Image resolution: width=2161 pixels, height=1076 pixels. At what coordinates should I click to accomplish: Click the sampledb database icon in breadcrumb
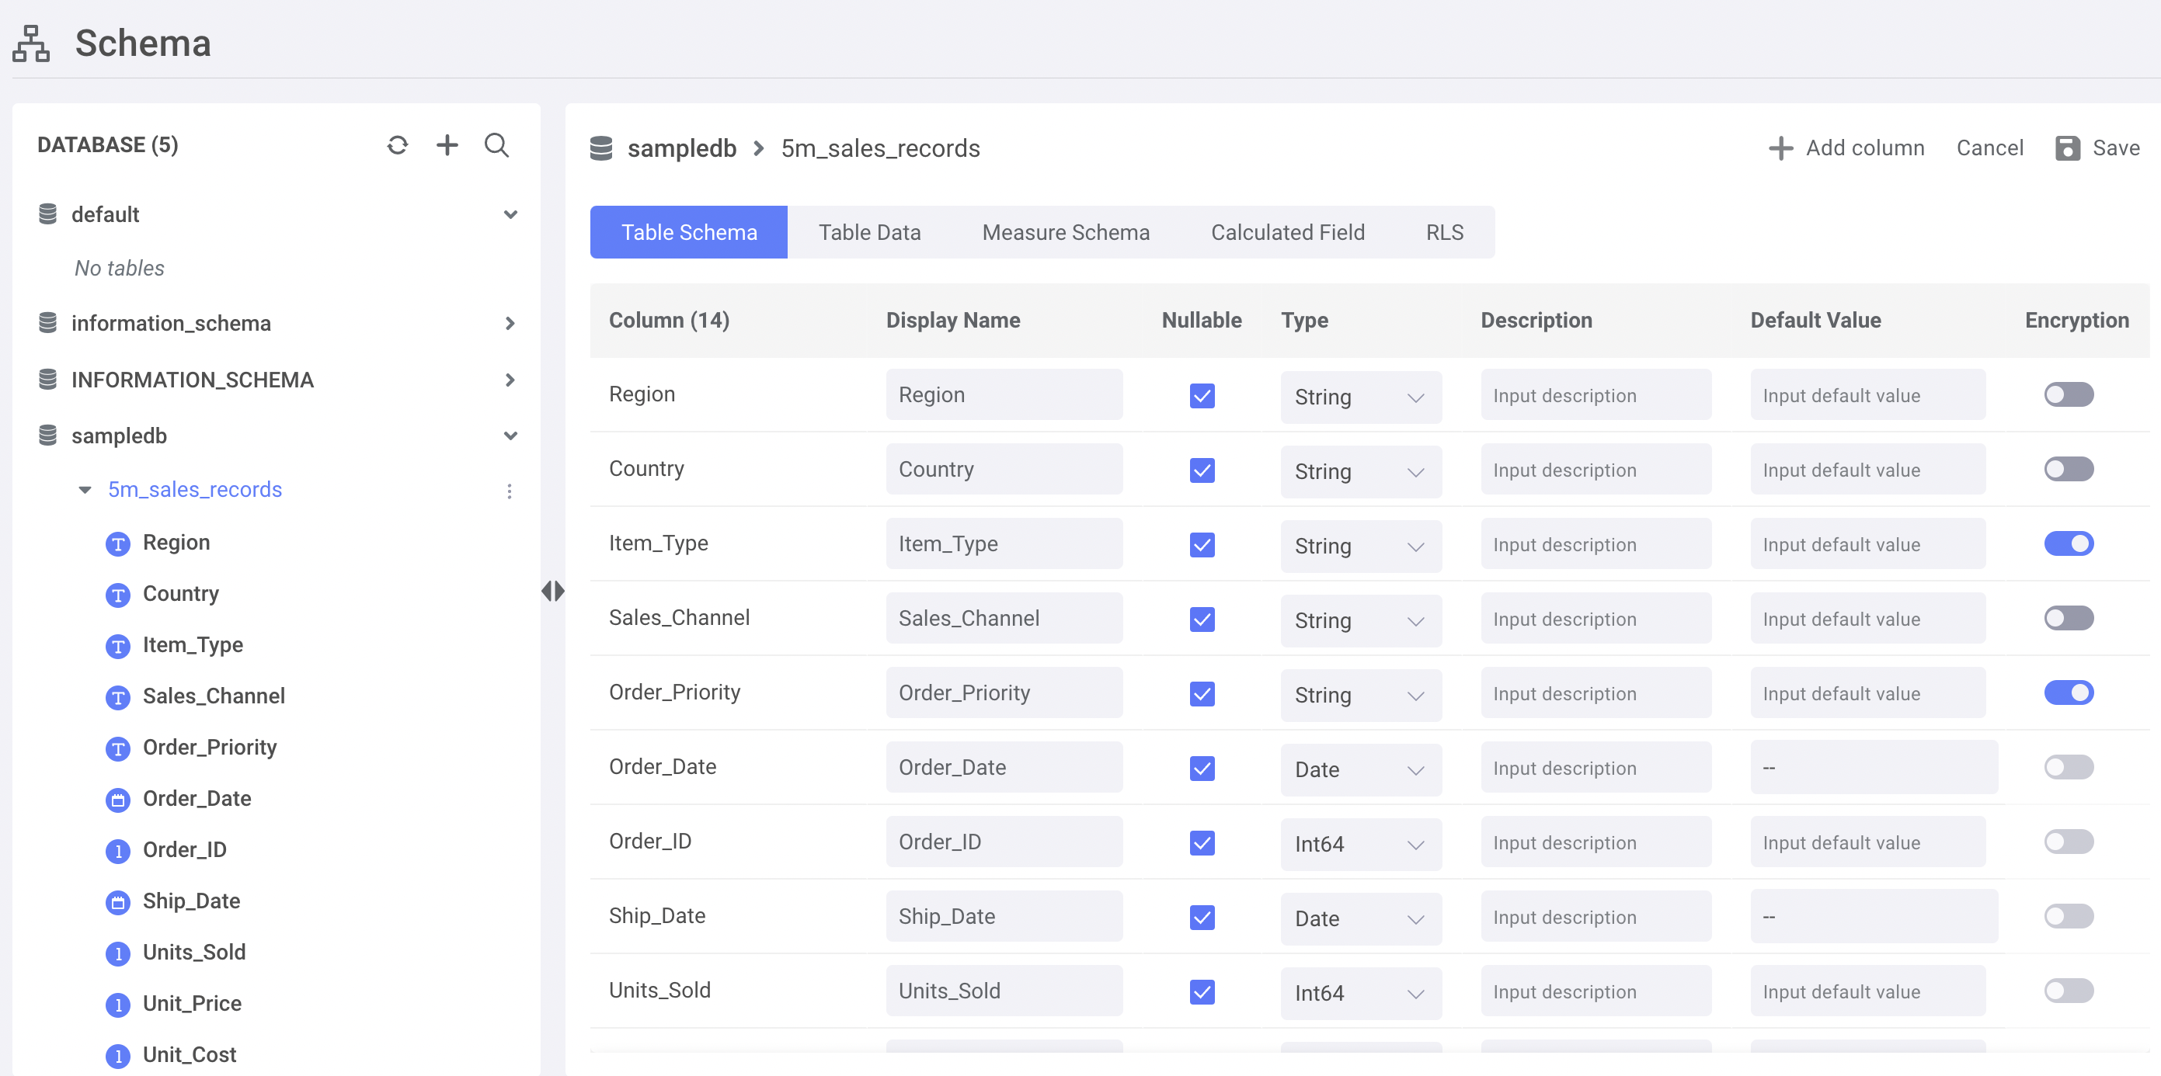point(601,148)
